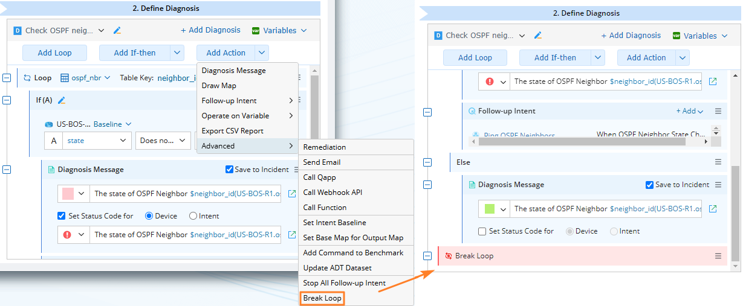The height and width of the screenshot is (306, 743).
Task: Open the hamburger menu on Follow-up Intent row
Action: pyautogui.click(x=718, y=111)
